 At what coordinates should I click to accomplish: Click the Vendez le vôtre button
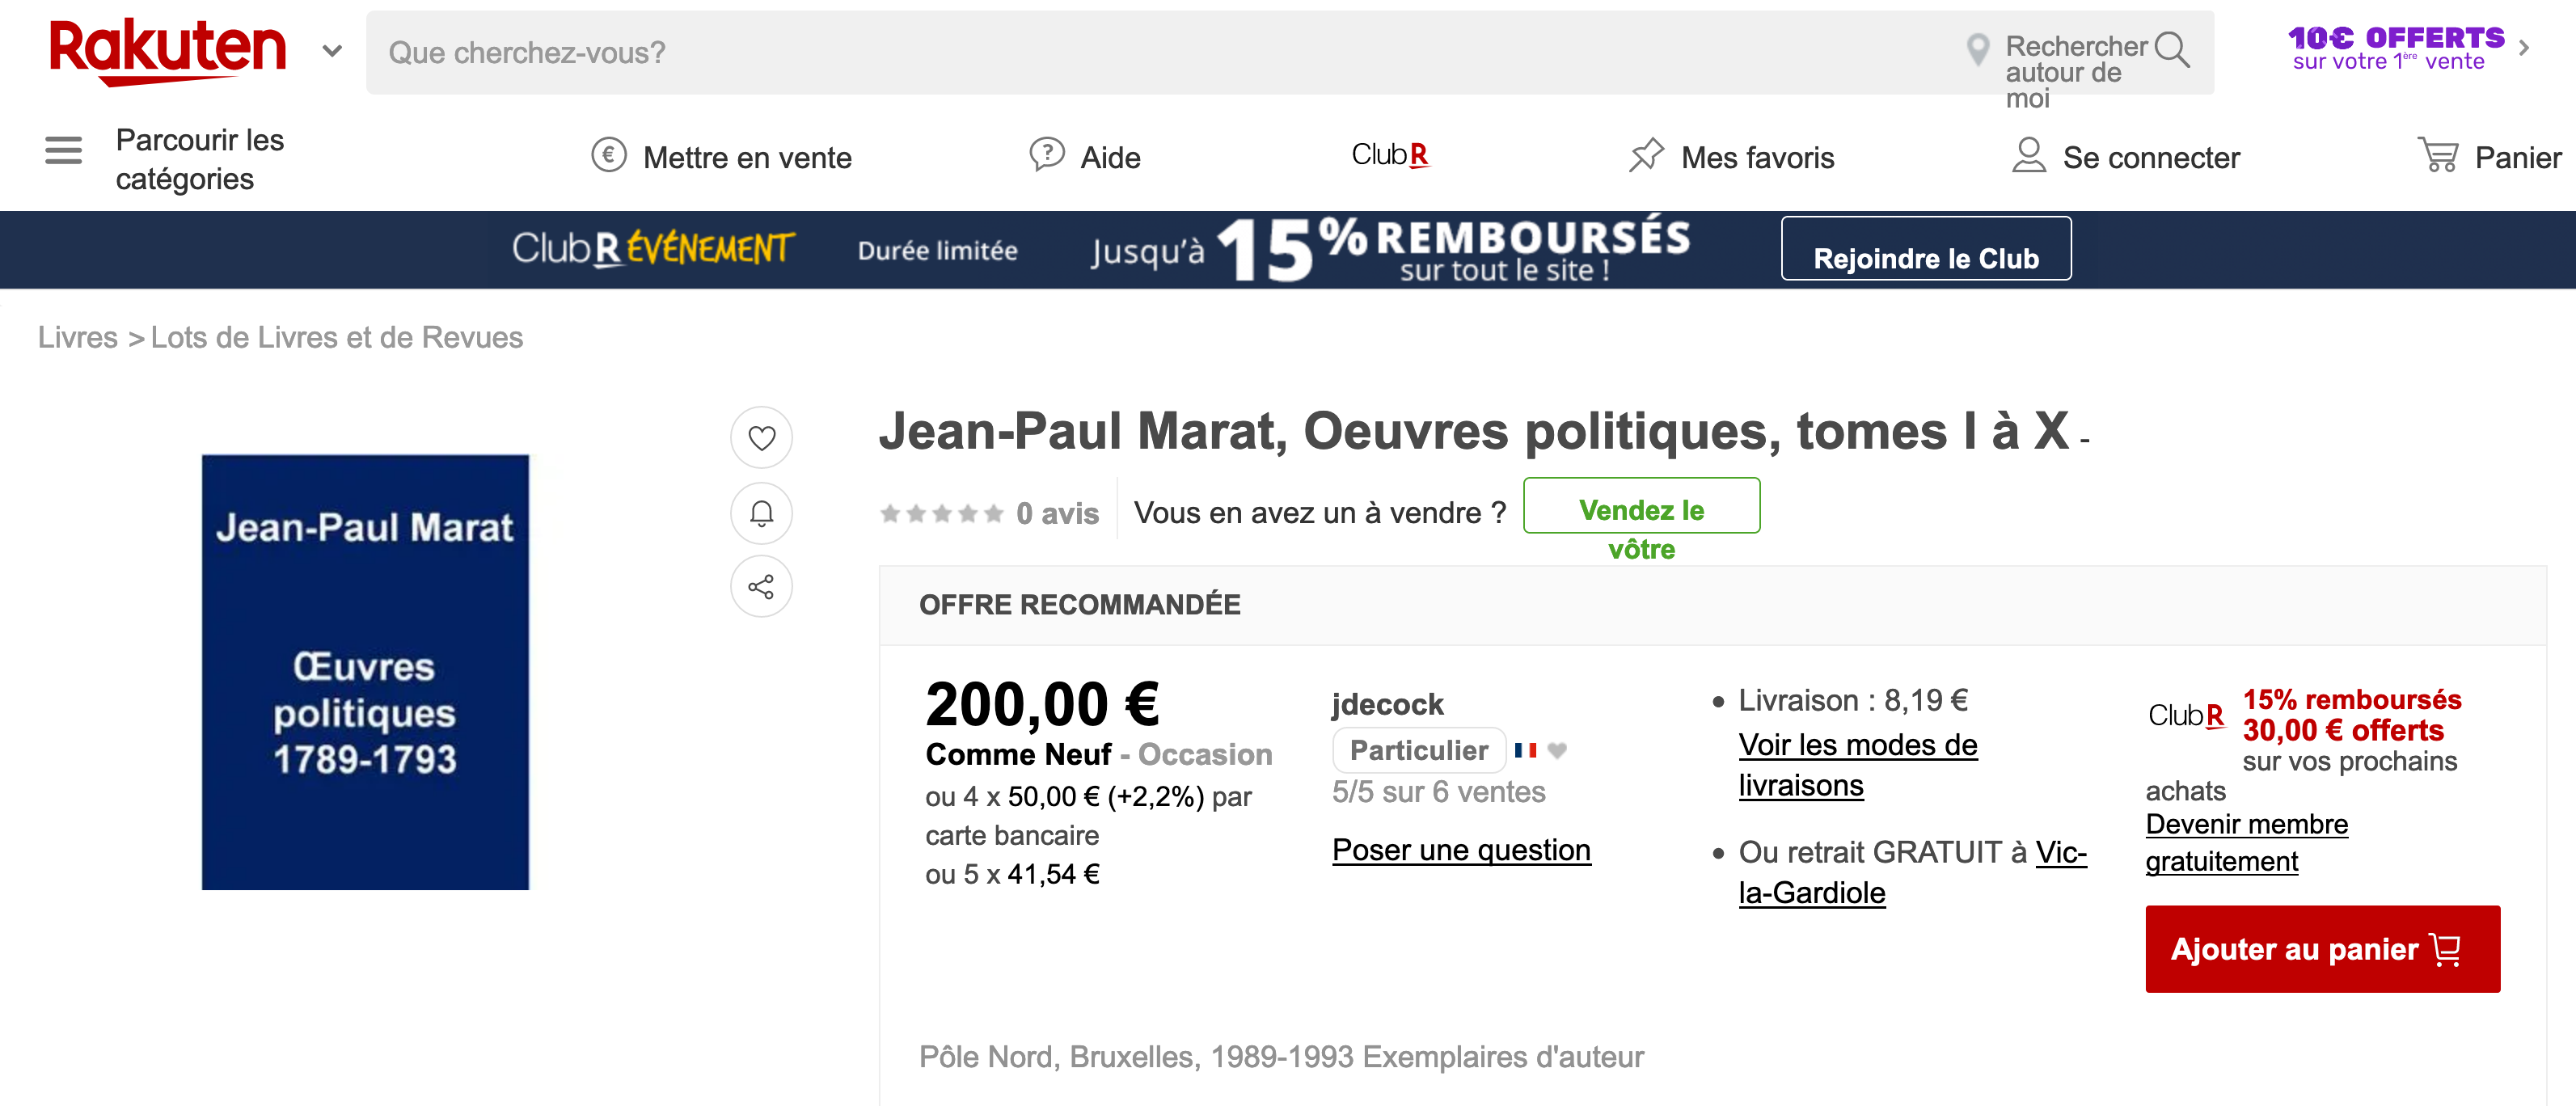[1640, 507]
